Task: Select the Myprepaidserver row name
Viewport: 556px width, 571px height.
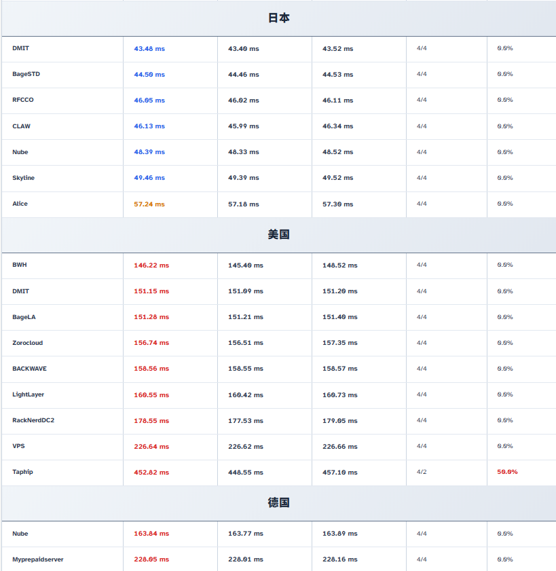Action: (38, 559)
